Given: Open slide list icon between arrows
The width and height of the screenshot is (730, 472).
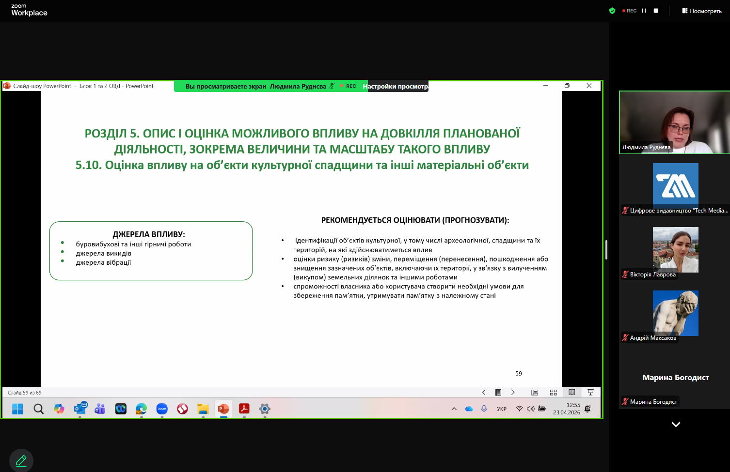Looking at the screenshot, I should (x=498, y=393).
